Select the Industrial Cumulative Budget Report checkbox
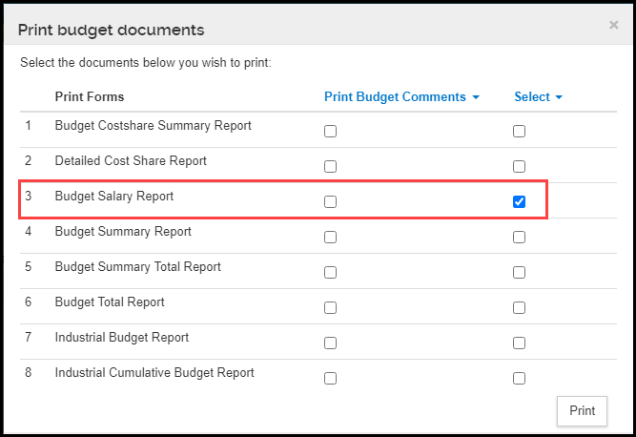This screenshot has width=636, height=437. point(519,378)
